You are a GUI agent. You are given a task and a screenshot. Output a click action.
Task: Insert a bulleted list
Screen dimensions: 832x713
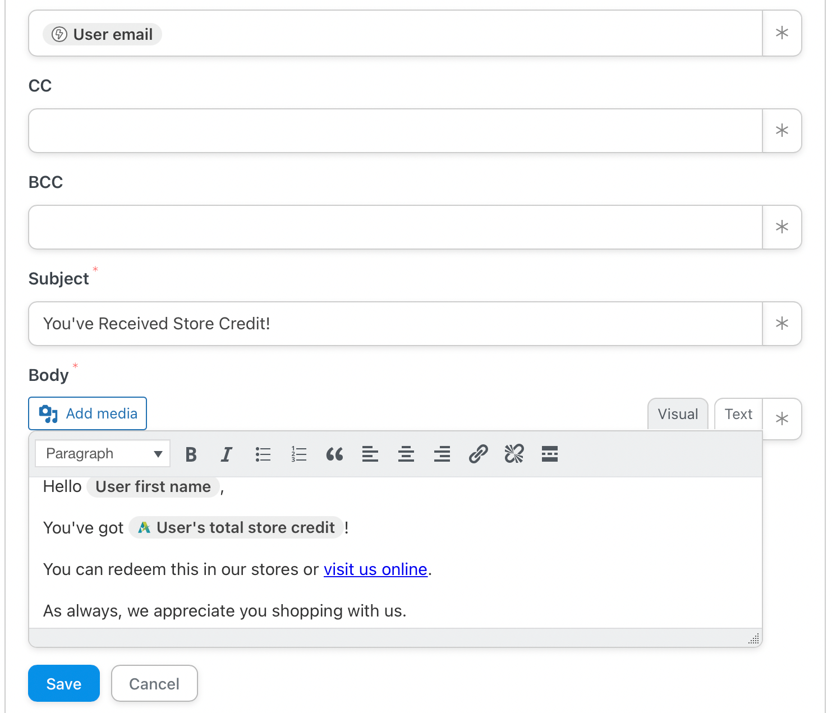coord(263,454)
